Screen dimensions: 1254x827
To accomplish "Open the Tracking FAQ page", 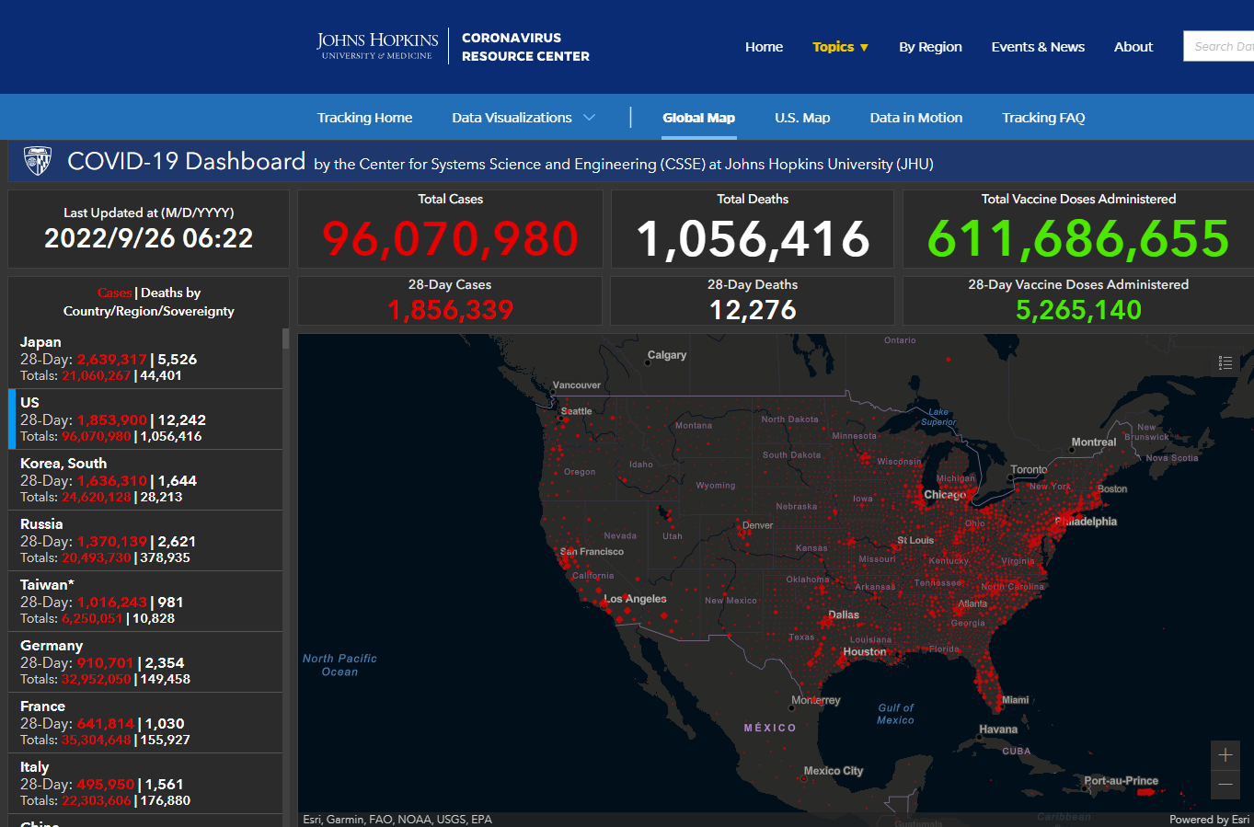I will tap(1043, 118).
